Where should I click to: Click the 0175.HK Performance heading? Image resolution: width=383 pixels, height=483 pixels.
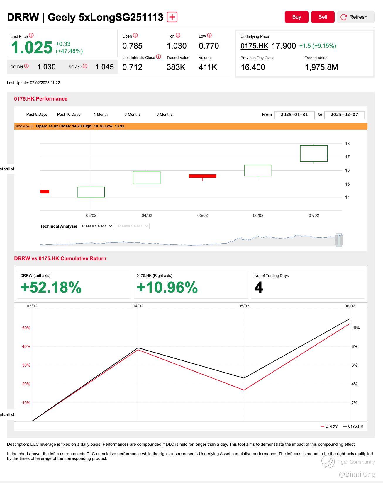tap(41, 99)
